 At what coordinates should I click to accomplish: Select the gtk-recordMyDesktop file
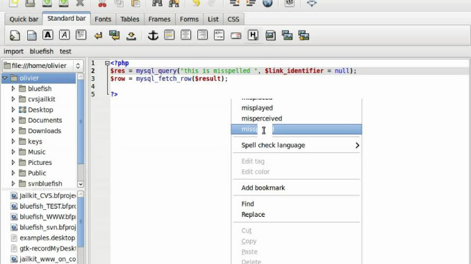43,249
